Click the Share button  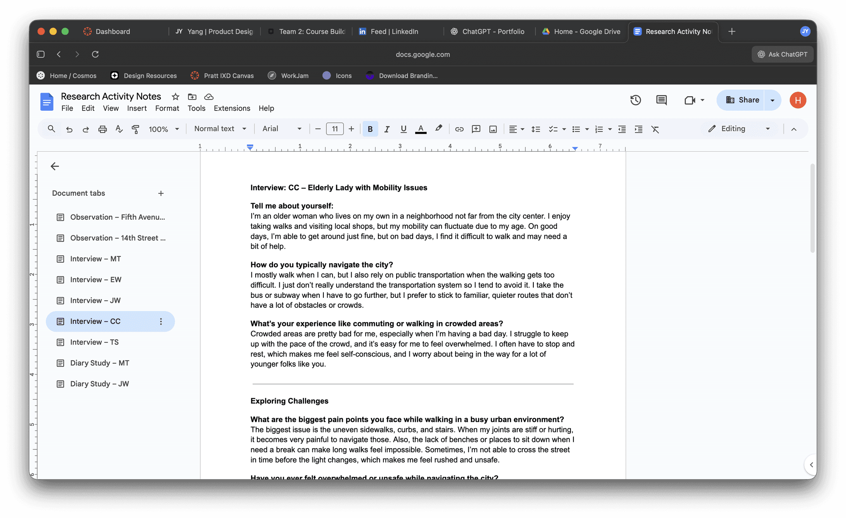click(x=742, y=100)
